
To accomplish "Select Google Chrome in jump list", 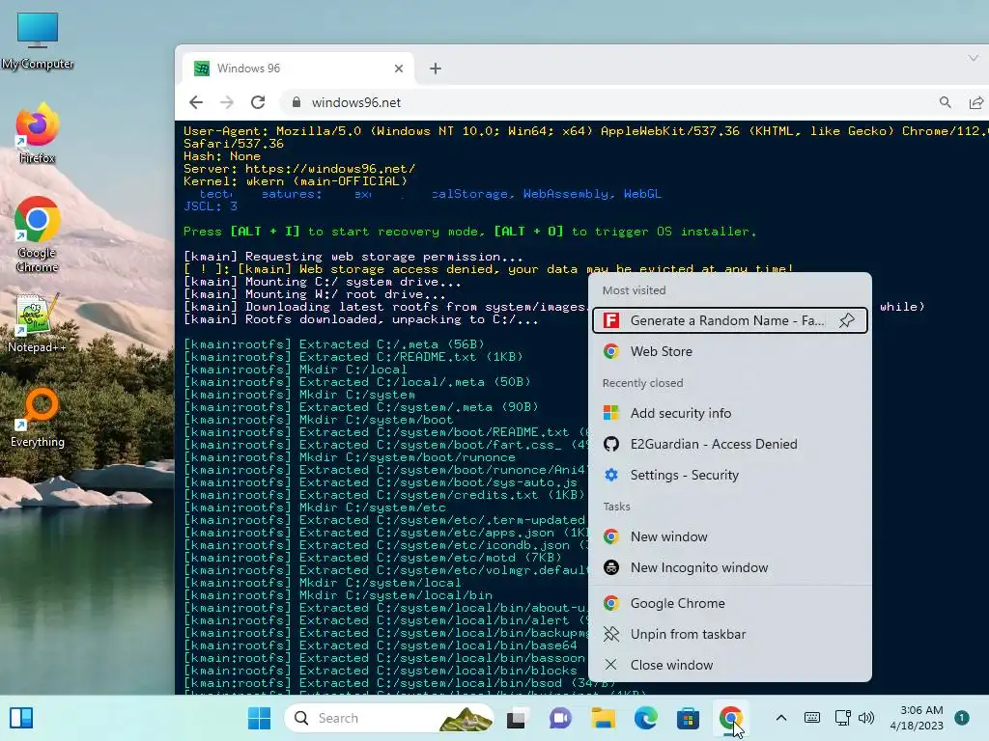I will coord(730,603).
